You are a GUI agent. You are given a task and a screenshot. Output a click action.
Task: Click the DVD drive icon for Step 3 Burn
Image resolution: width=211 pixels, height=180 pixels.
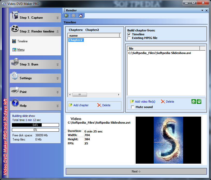point(15,62)
